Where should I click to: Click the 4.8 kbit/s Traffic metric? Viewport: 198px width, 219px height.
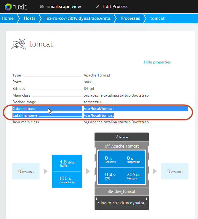(x=67, y=163)
